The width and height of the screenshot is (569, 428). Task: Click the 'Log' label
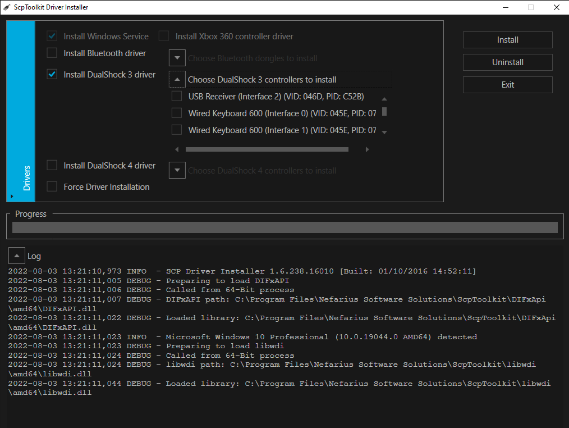pyautogui.click(x=34, y=256)
